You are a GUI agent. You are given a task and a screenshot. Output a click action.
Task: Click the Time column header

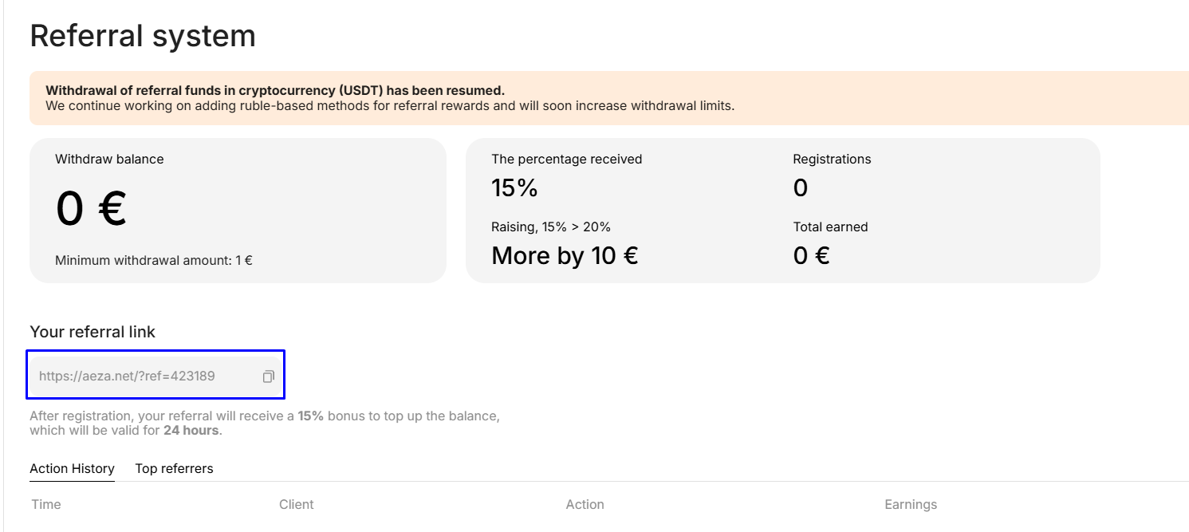(46, 504)
